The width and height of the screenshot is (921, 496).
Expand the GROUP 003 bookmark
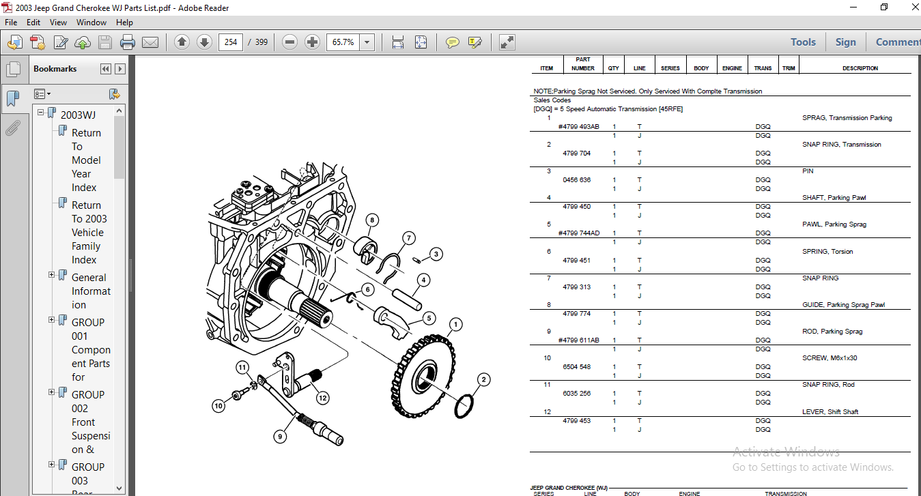point(52,465)
